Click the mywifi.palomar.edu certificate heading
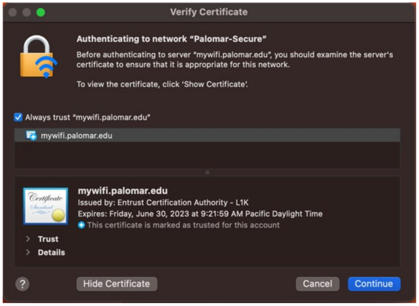Viewport: 419px width, 306px height. 123,190
